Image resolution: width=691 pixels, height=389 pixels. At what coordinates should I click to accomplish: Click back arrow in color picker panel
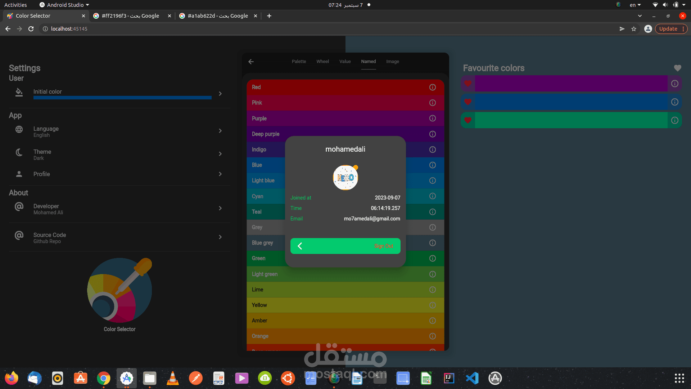click(251, 62)
